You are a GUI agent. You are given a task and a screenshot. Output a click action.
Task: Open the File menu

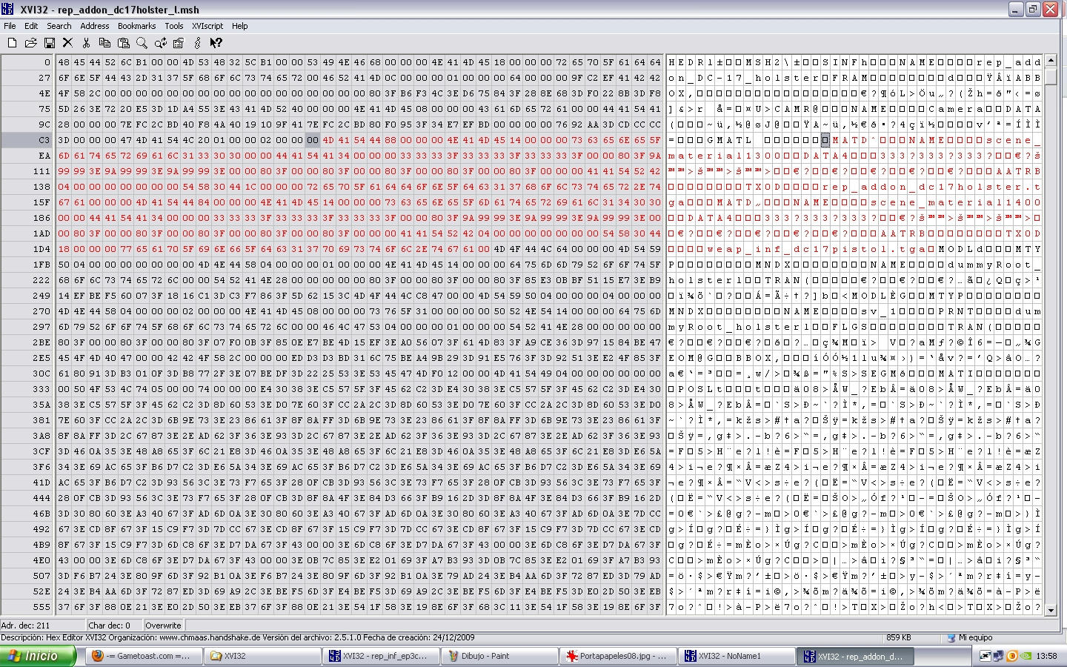coord(10,26)
